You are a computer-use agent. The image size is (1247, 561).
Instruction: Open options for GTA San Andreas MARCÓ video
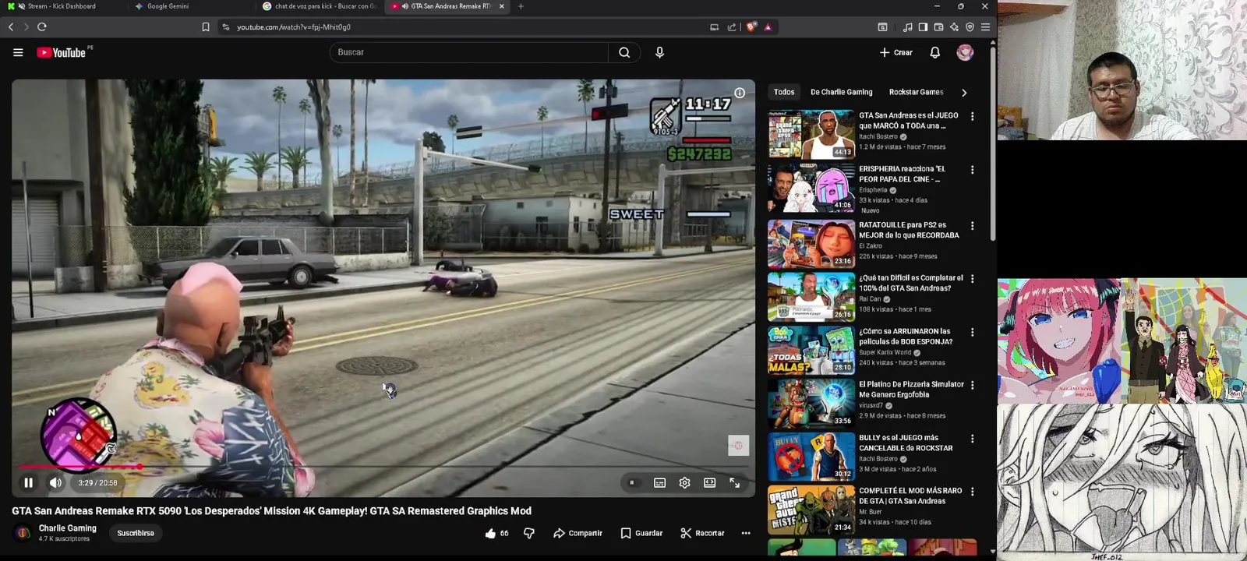[x=972, y=116]
